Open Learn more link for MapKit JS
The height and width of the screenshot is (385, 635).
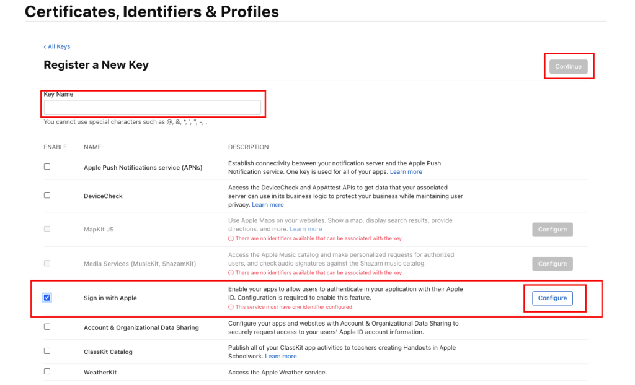(306, 229)
